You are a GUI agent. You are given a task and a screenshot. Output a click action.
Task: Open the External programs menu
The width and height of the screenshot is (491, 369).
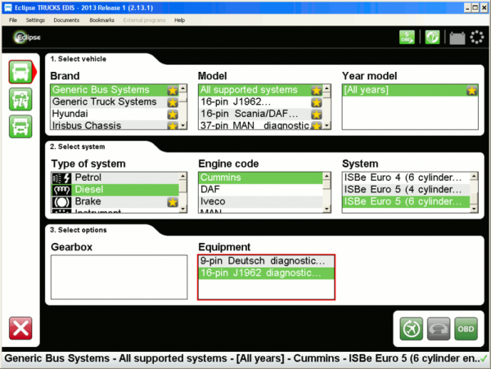click(144, 20)
